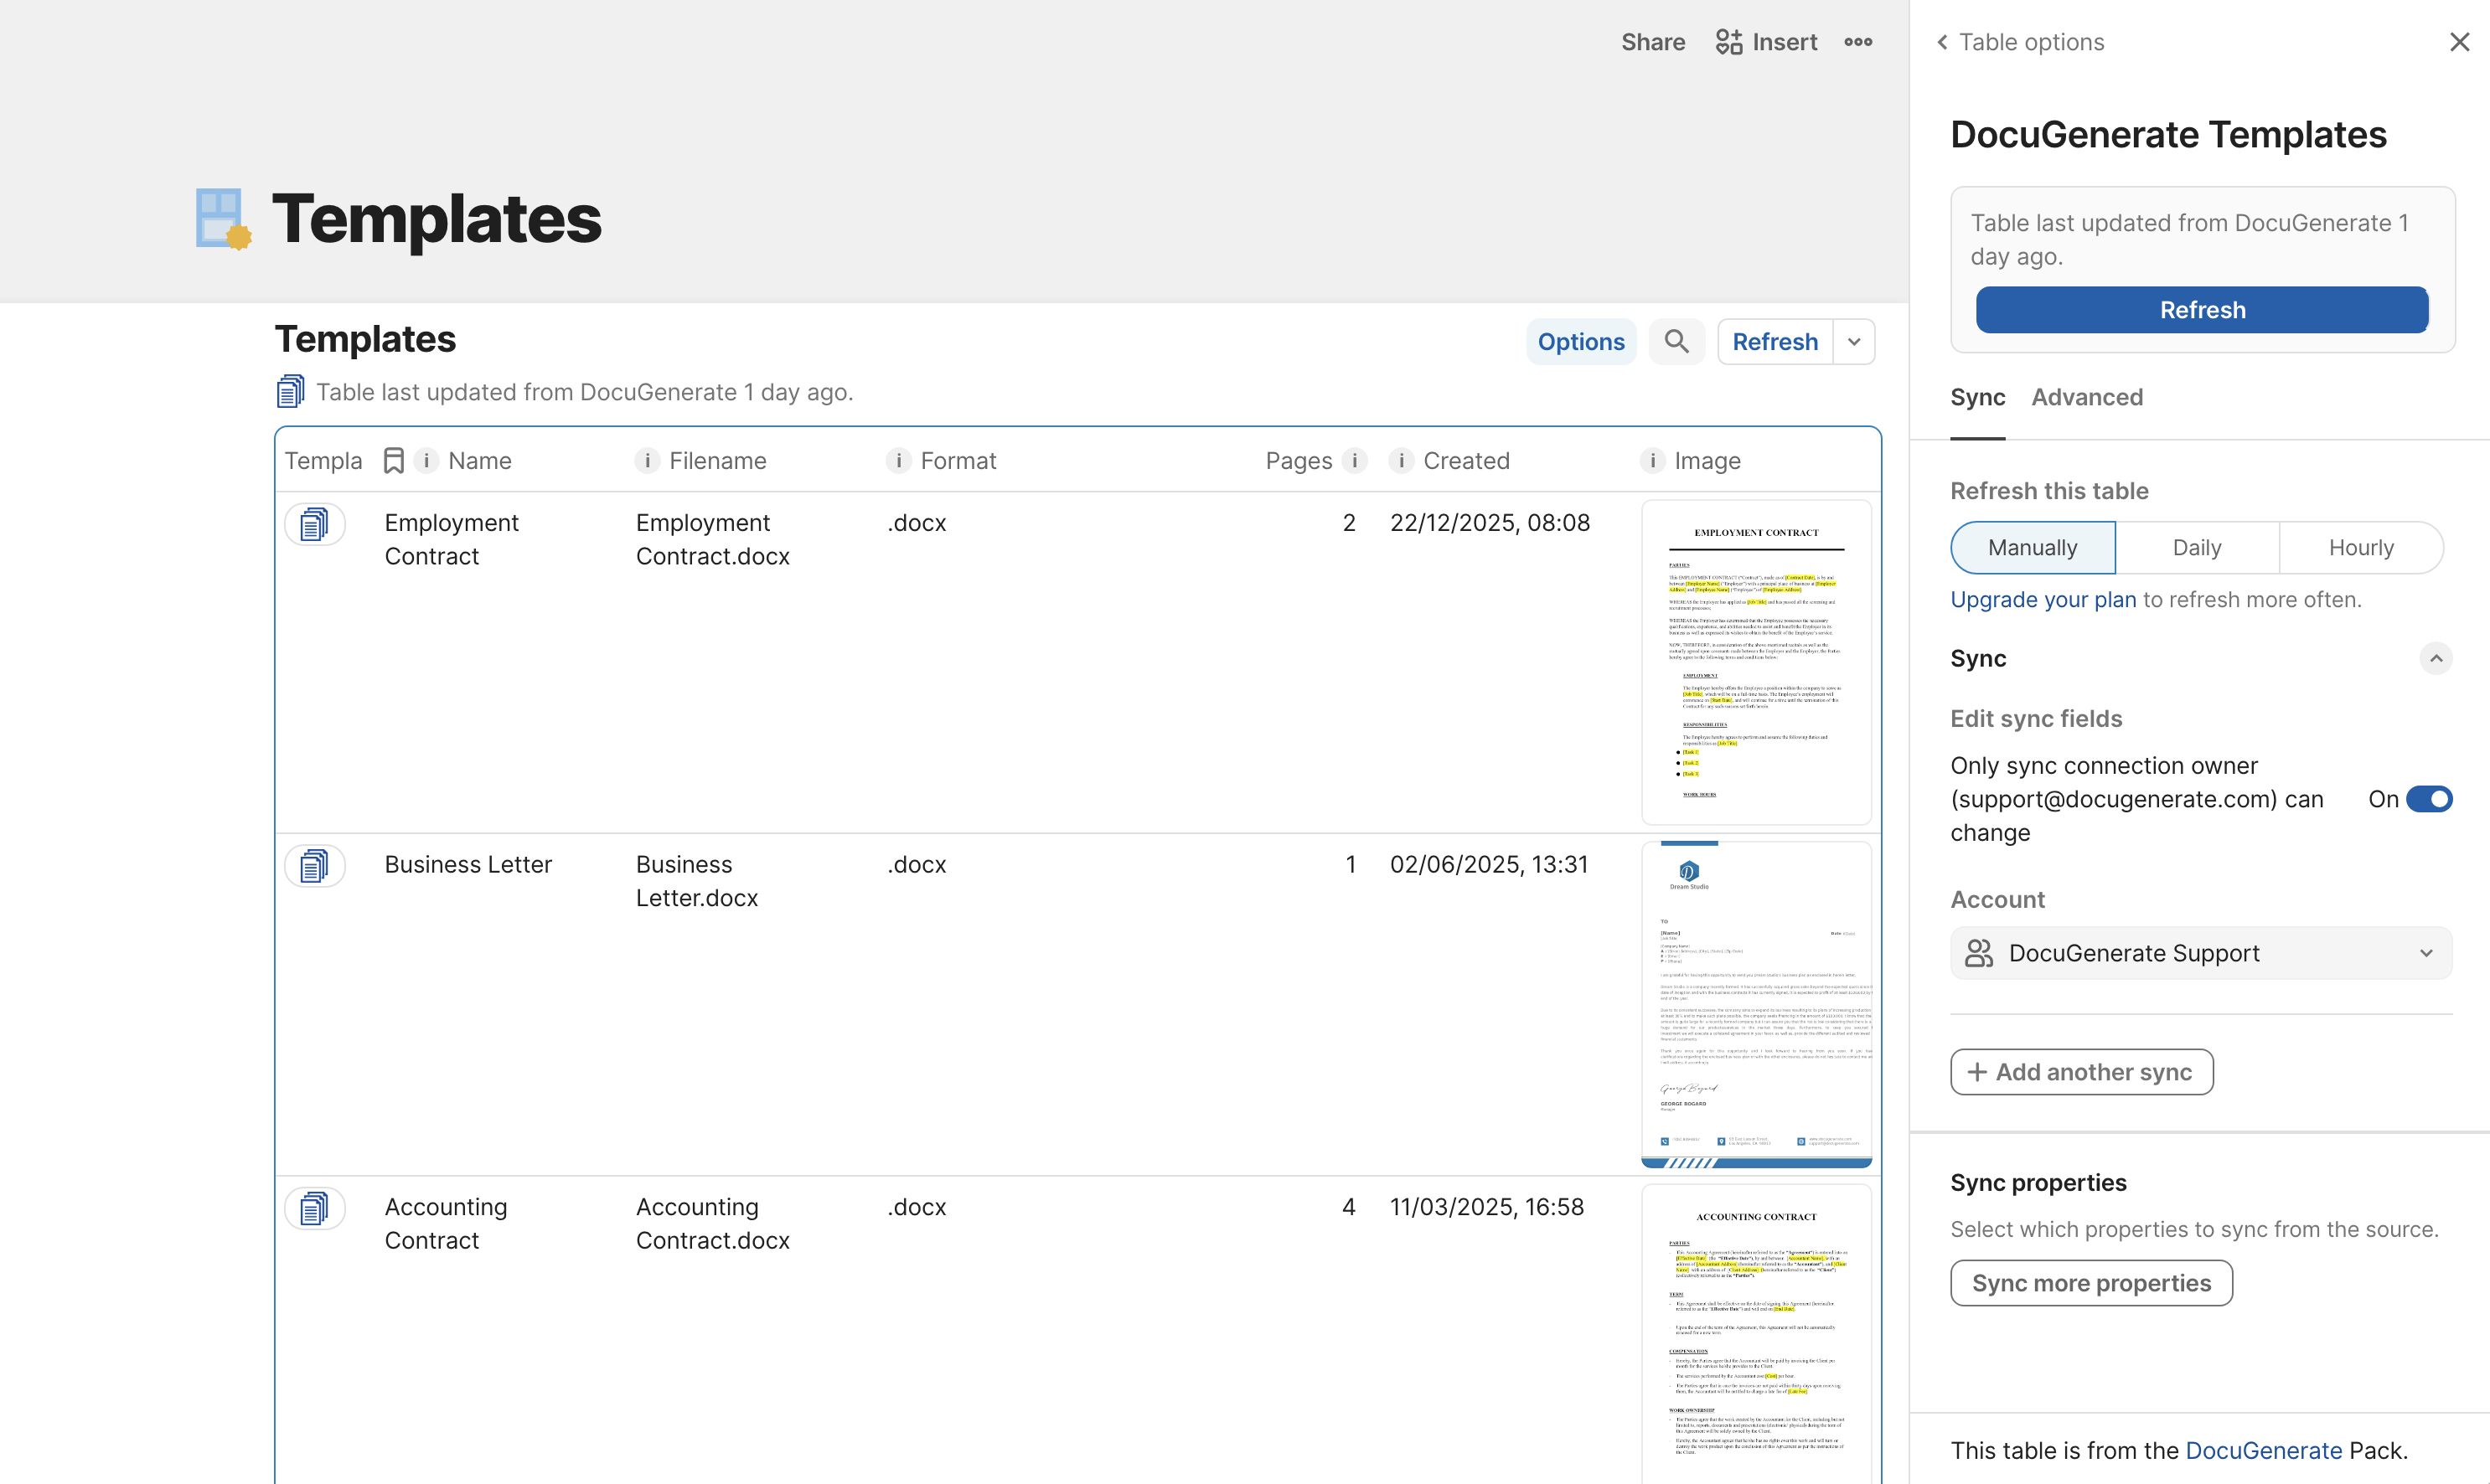Disable the sync connection owner change toggle

(x=2431, y=798)
